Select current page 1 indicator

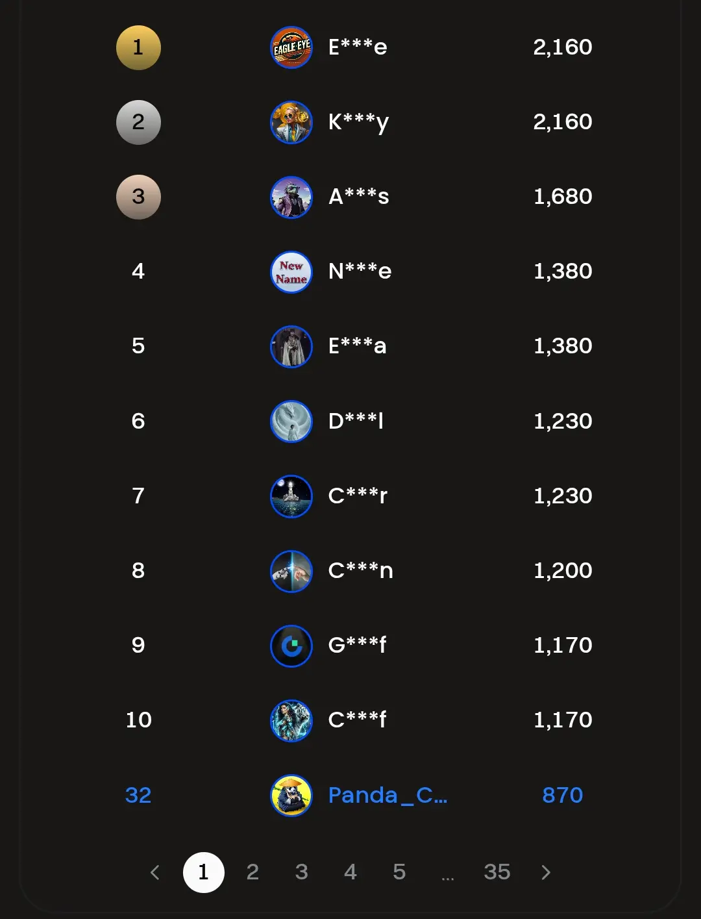[204, 872]
